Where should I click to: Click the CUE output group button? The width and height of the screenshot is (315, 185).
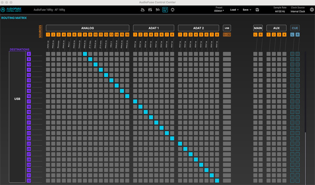click(295, 28)
